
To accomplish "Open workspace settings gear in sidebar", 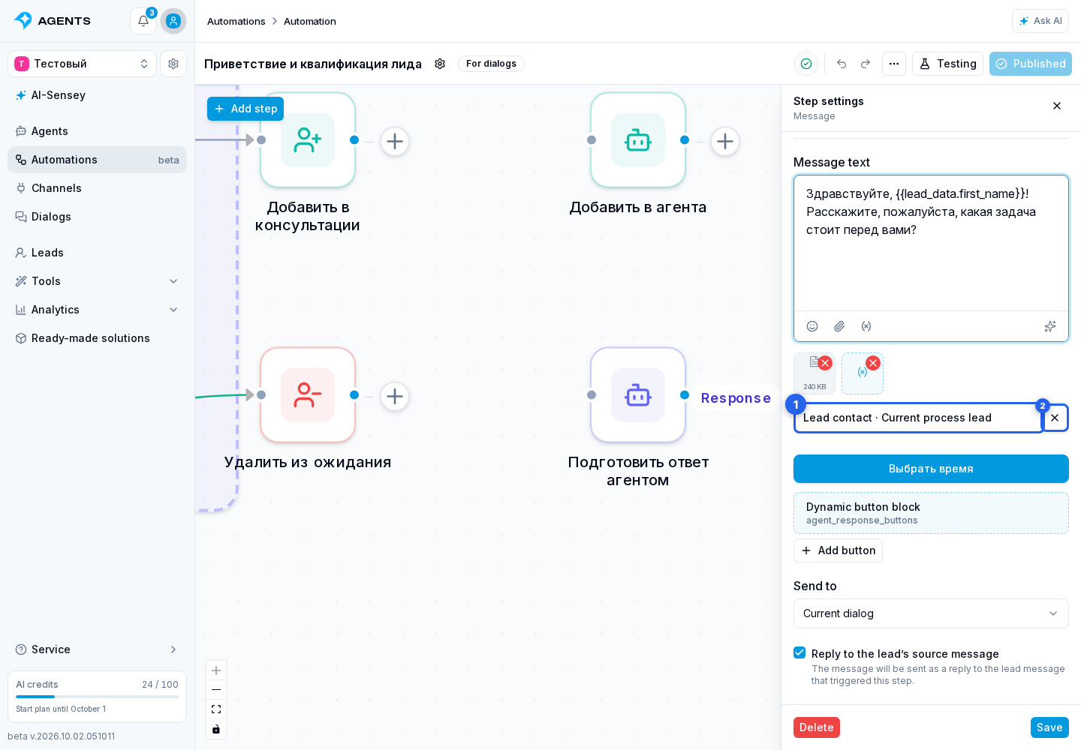I will coord(173,64).
